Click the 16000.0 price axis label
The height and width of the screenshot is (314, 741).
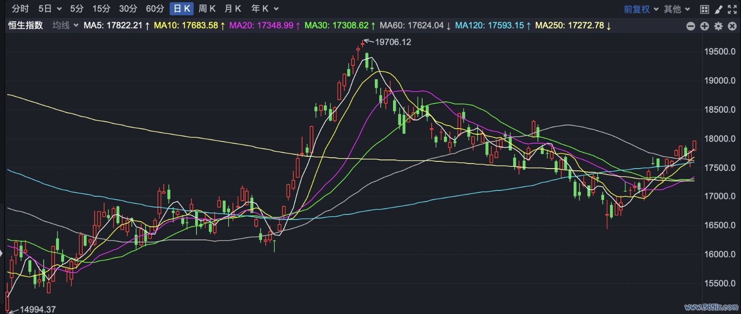pos(720,254)
